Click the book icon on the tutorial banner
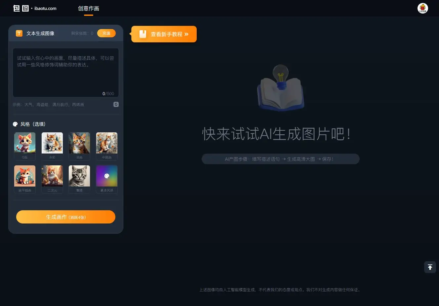This screenshot has height=306, width=439. pyautogui.click(x=142, y=34)
